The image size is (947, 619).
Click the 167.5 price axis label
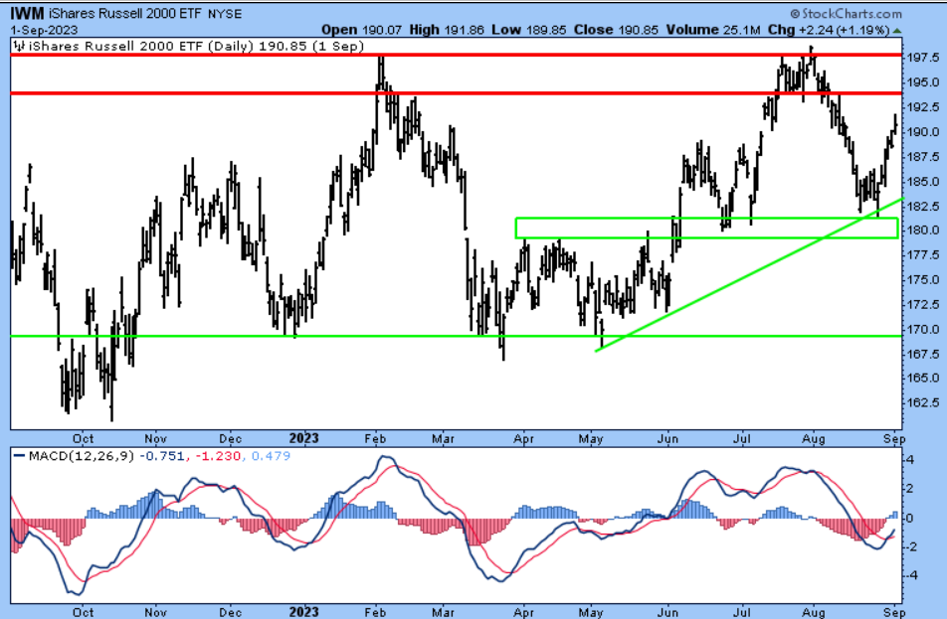click(x=924, y=354)
